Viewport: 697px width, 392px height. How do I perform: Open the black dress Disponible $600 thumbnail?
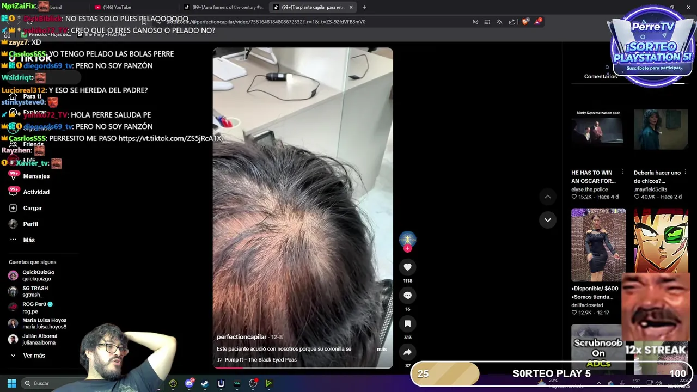click(x=598, y=244)
